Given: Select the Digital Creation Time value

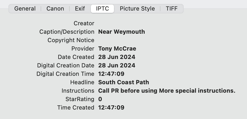Looking at the screenshot, I should coord(111,74).
